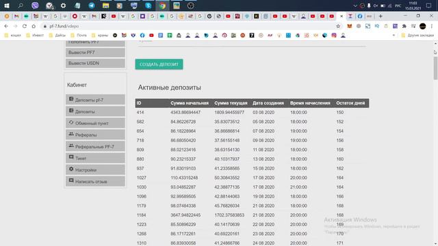Open Вывести USDN in the sidebar
Screen dimensions: 438x246
tap(95, 63)
